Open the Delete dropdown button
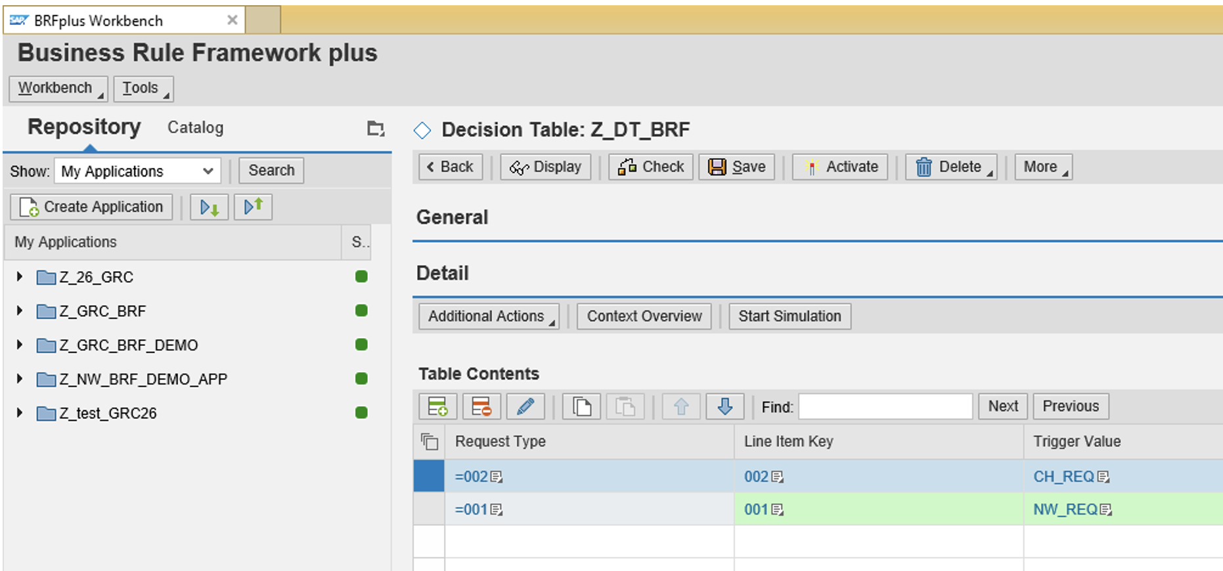This screenshot has width=1223, height=571. click(x=951, y=167)
